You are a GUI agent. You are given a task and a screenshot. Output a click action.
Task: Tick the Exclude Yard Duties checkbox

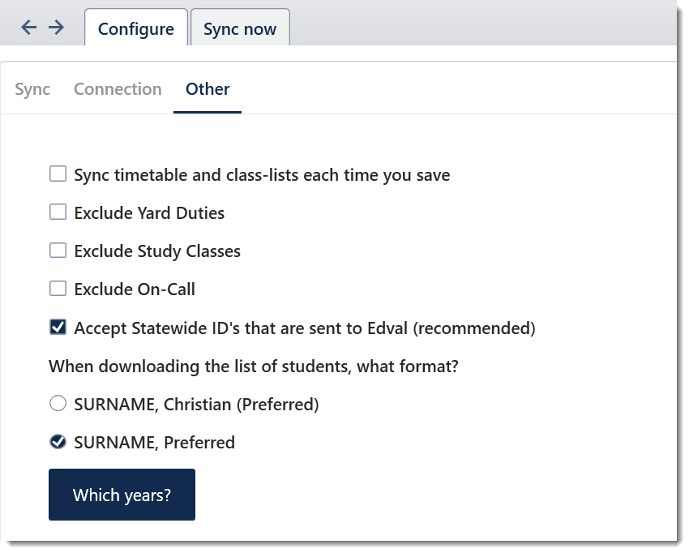[x=58, y=212]
